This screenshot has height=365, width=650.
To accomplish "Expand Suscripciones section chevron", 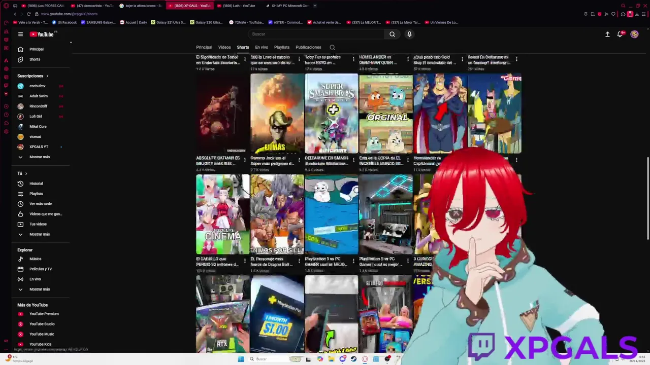I will click(47, 76).
